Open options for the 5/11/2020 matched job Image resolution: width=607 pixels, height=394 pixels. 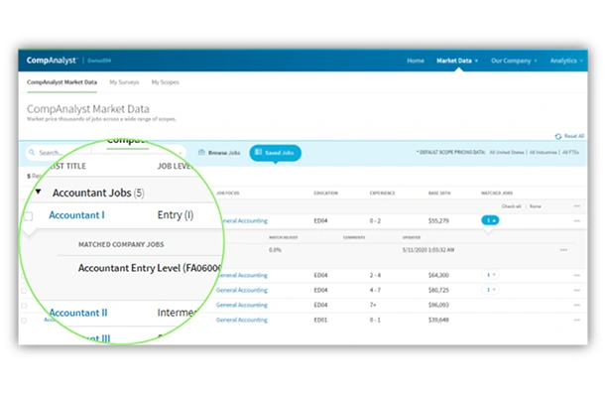coord(563,250)
